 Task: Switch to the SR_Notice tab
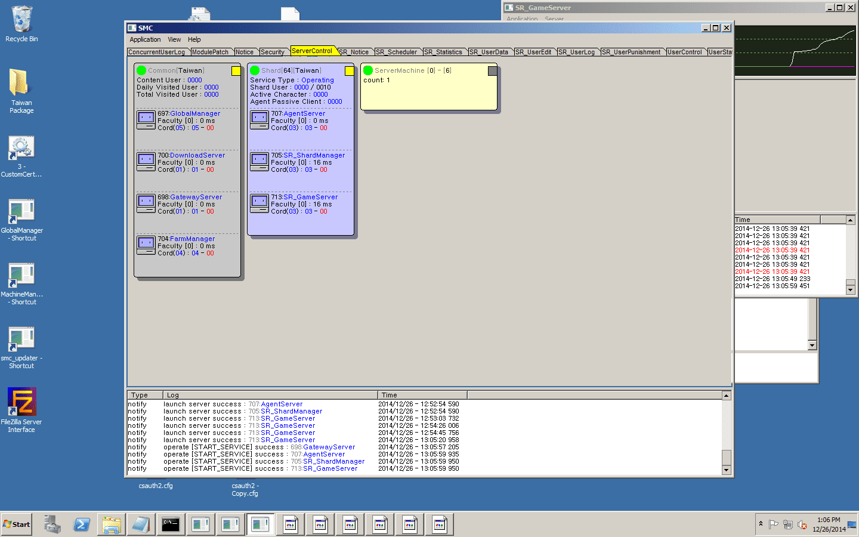(354, 52)
